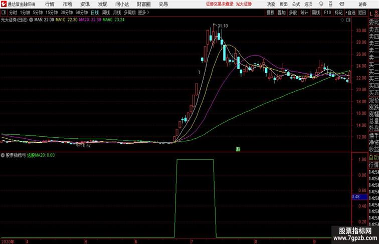Switch to the 月线 monthly tab

pyautogui.click(x=117, y=13)
